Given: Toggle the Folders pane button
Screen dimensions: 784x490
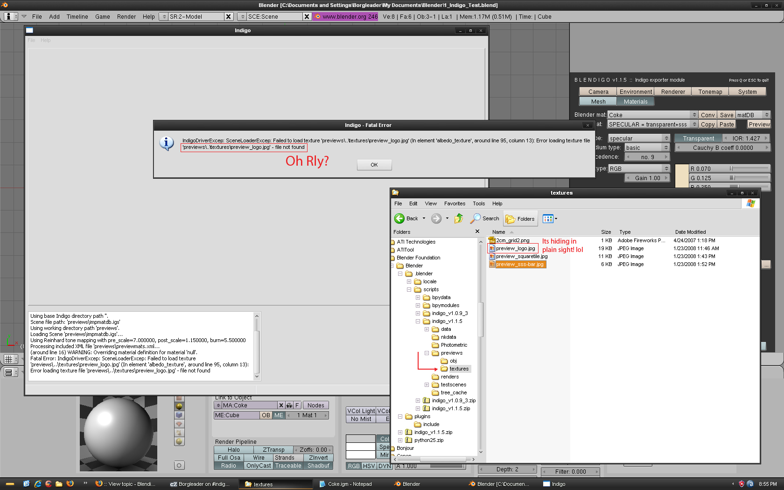Looking at the screenshot, I should 520,219.
